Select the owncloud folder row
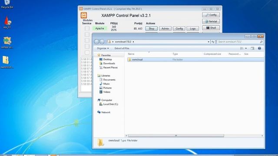The width and height of the screenshot is (278, 156). [195, 60]
